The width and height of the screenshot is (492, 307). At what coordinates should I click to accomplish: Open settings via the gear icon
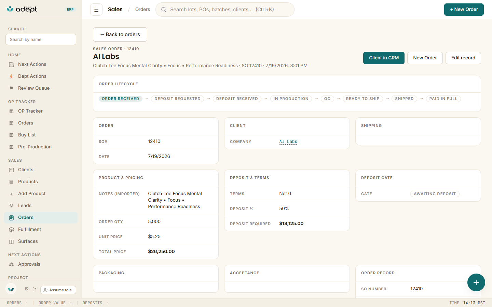[x=27, y=289]
